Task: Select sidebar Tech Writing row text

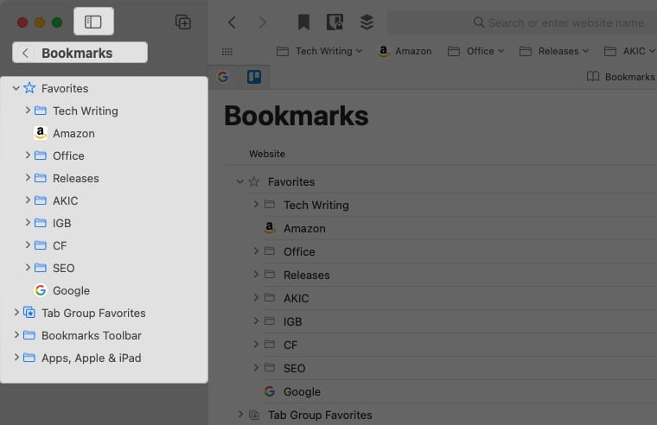Action: tap(86, 111)
